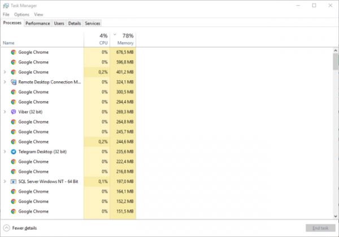
Task: Click the Chrome icon in the 222,4 MB row
Action: click(x=14, y=162)
